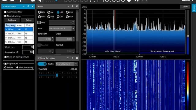Viewport: 196px width, 110px height.
Task: Select the notch row 14 190,44
Action: (19, 29)
